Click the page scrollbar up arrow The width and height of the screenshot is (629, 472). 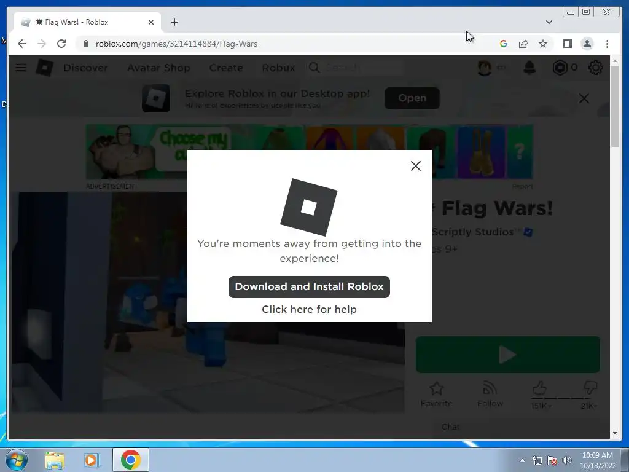(615, 61)
